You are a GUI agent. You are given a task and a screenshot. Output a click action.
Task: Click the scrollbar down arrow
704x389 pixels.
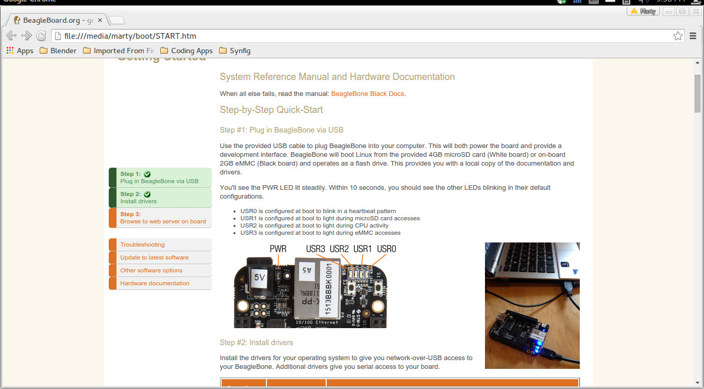[x=697, y=382]
